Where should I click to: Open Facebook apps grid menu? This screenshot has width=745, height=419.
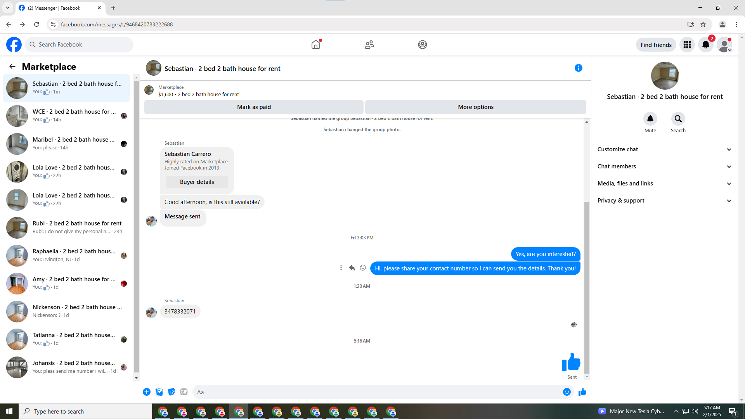pyautogui.click(x=687, y=45)
